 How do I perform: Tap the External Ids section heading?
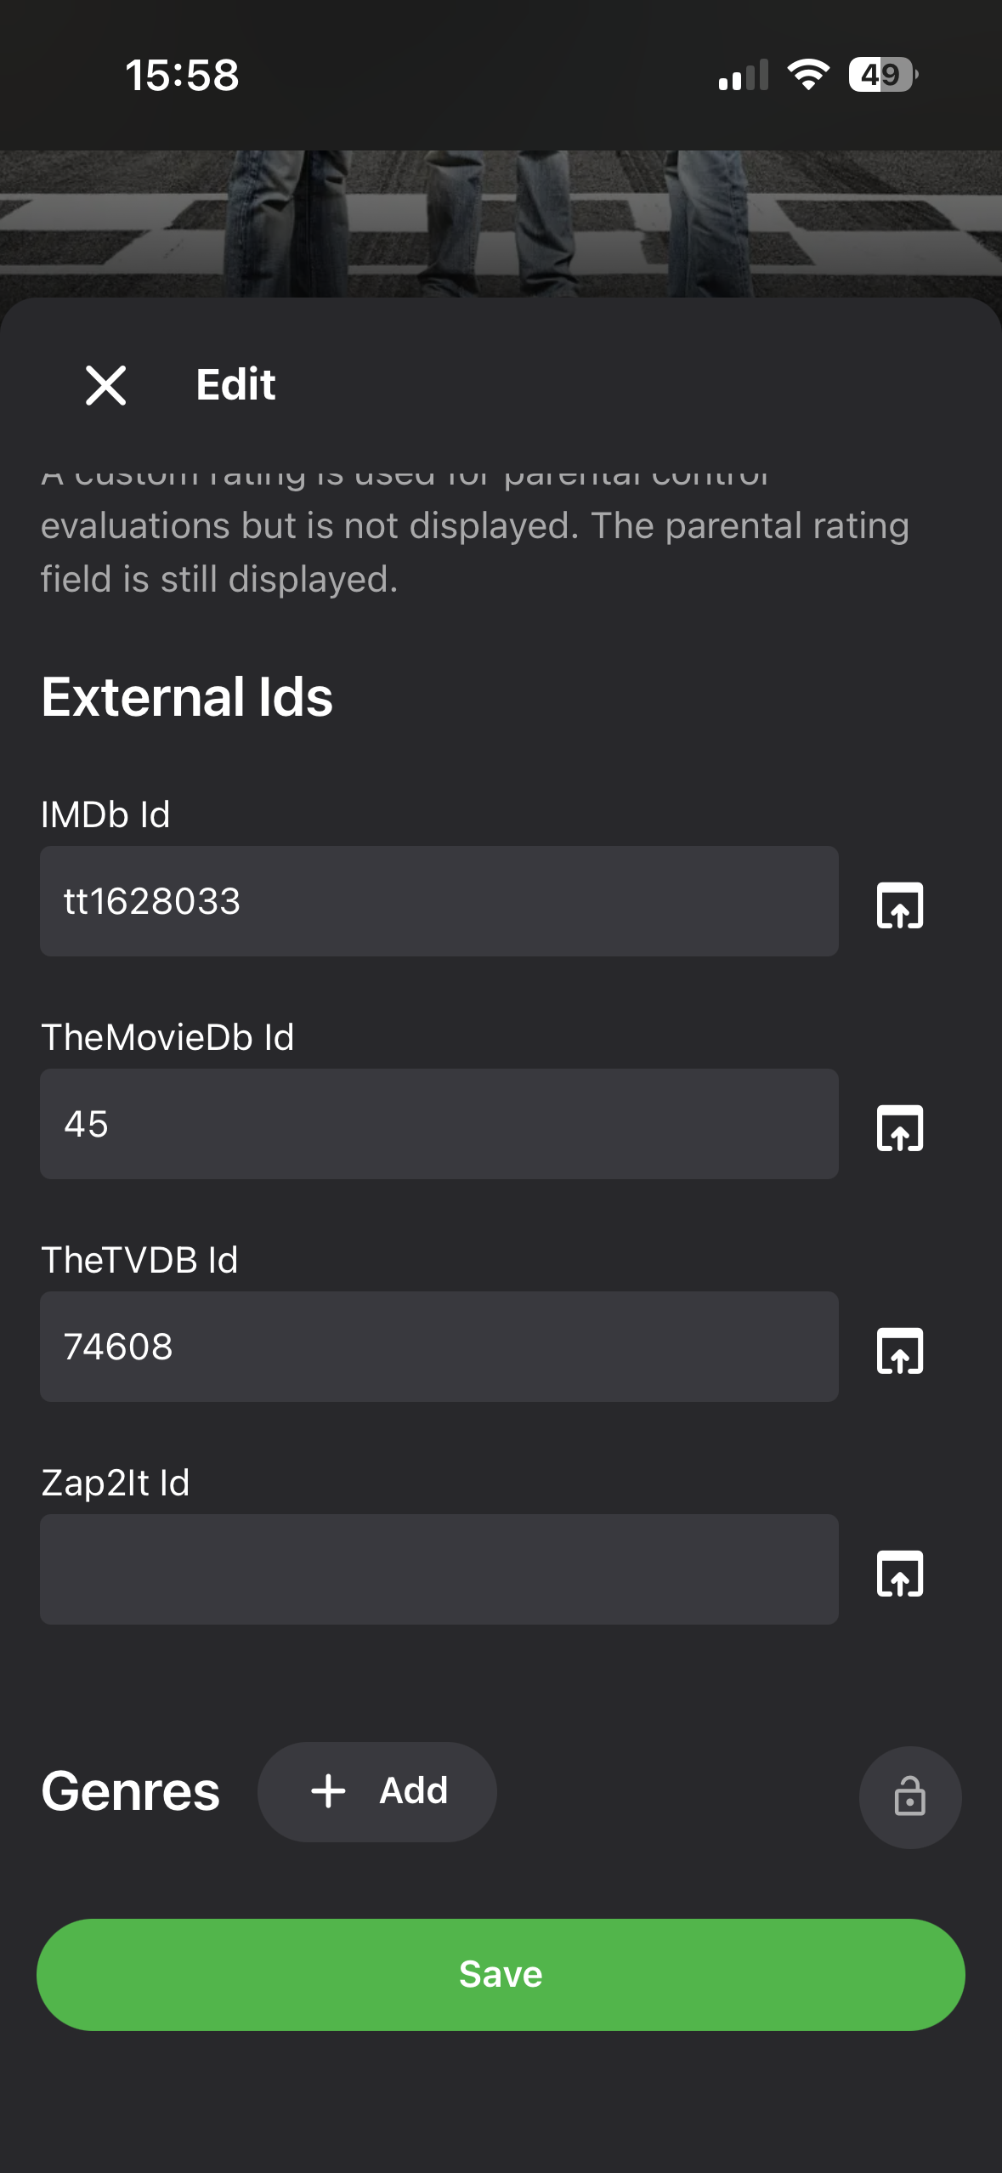[x=187, y=697]
